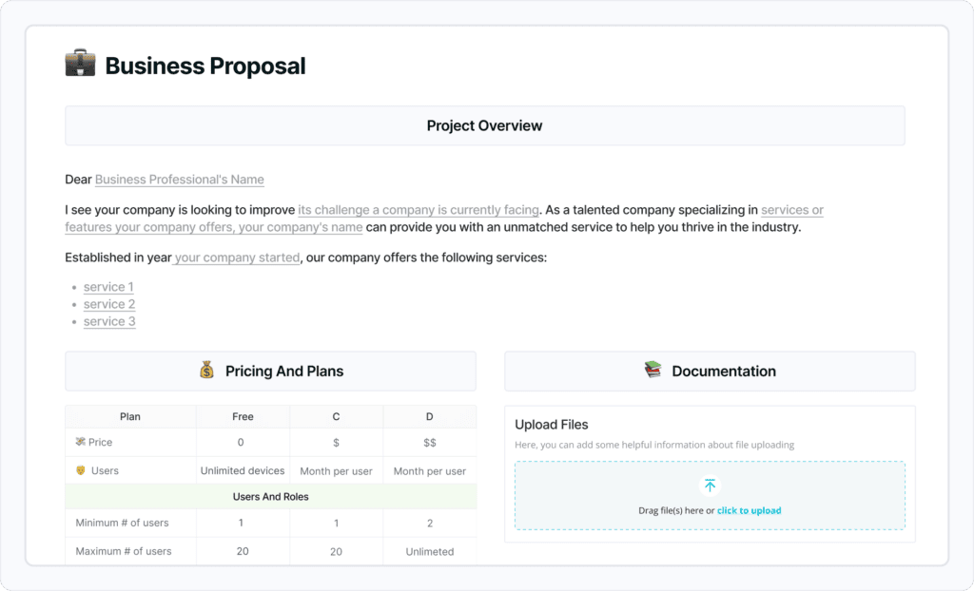This screenshot has width=974, height=591.
Task: Edit the challenge company is facing field
Action: point(419,210)
